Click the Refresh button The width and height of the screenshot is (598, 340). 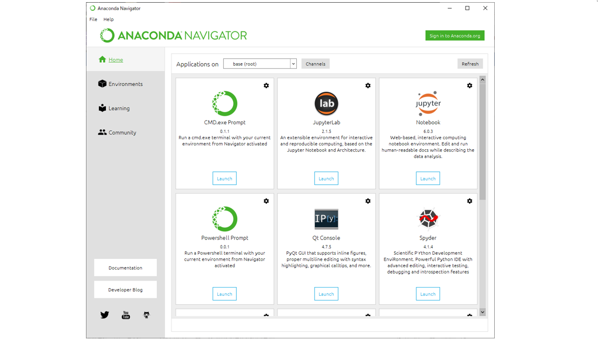click(470, 64)
